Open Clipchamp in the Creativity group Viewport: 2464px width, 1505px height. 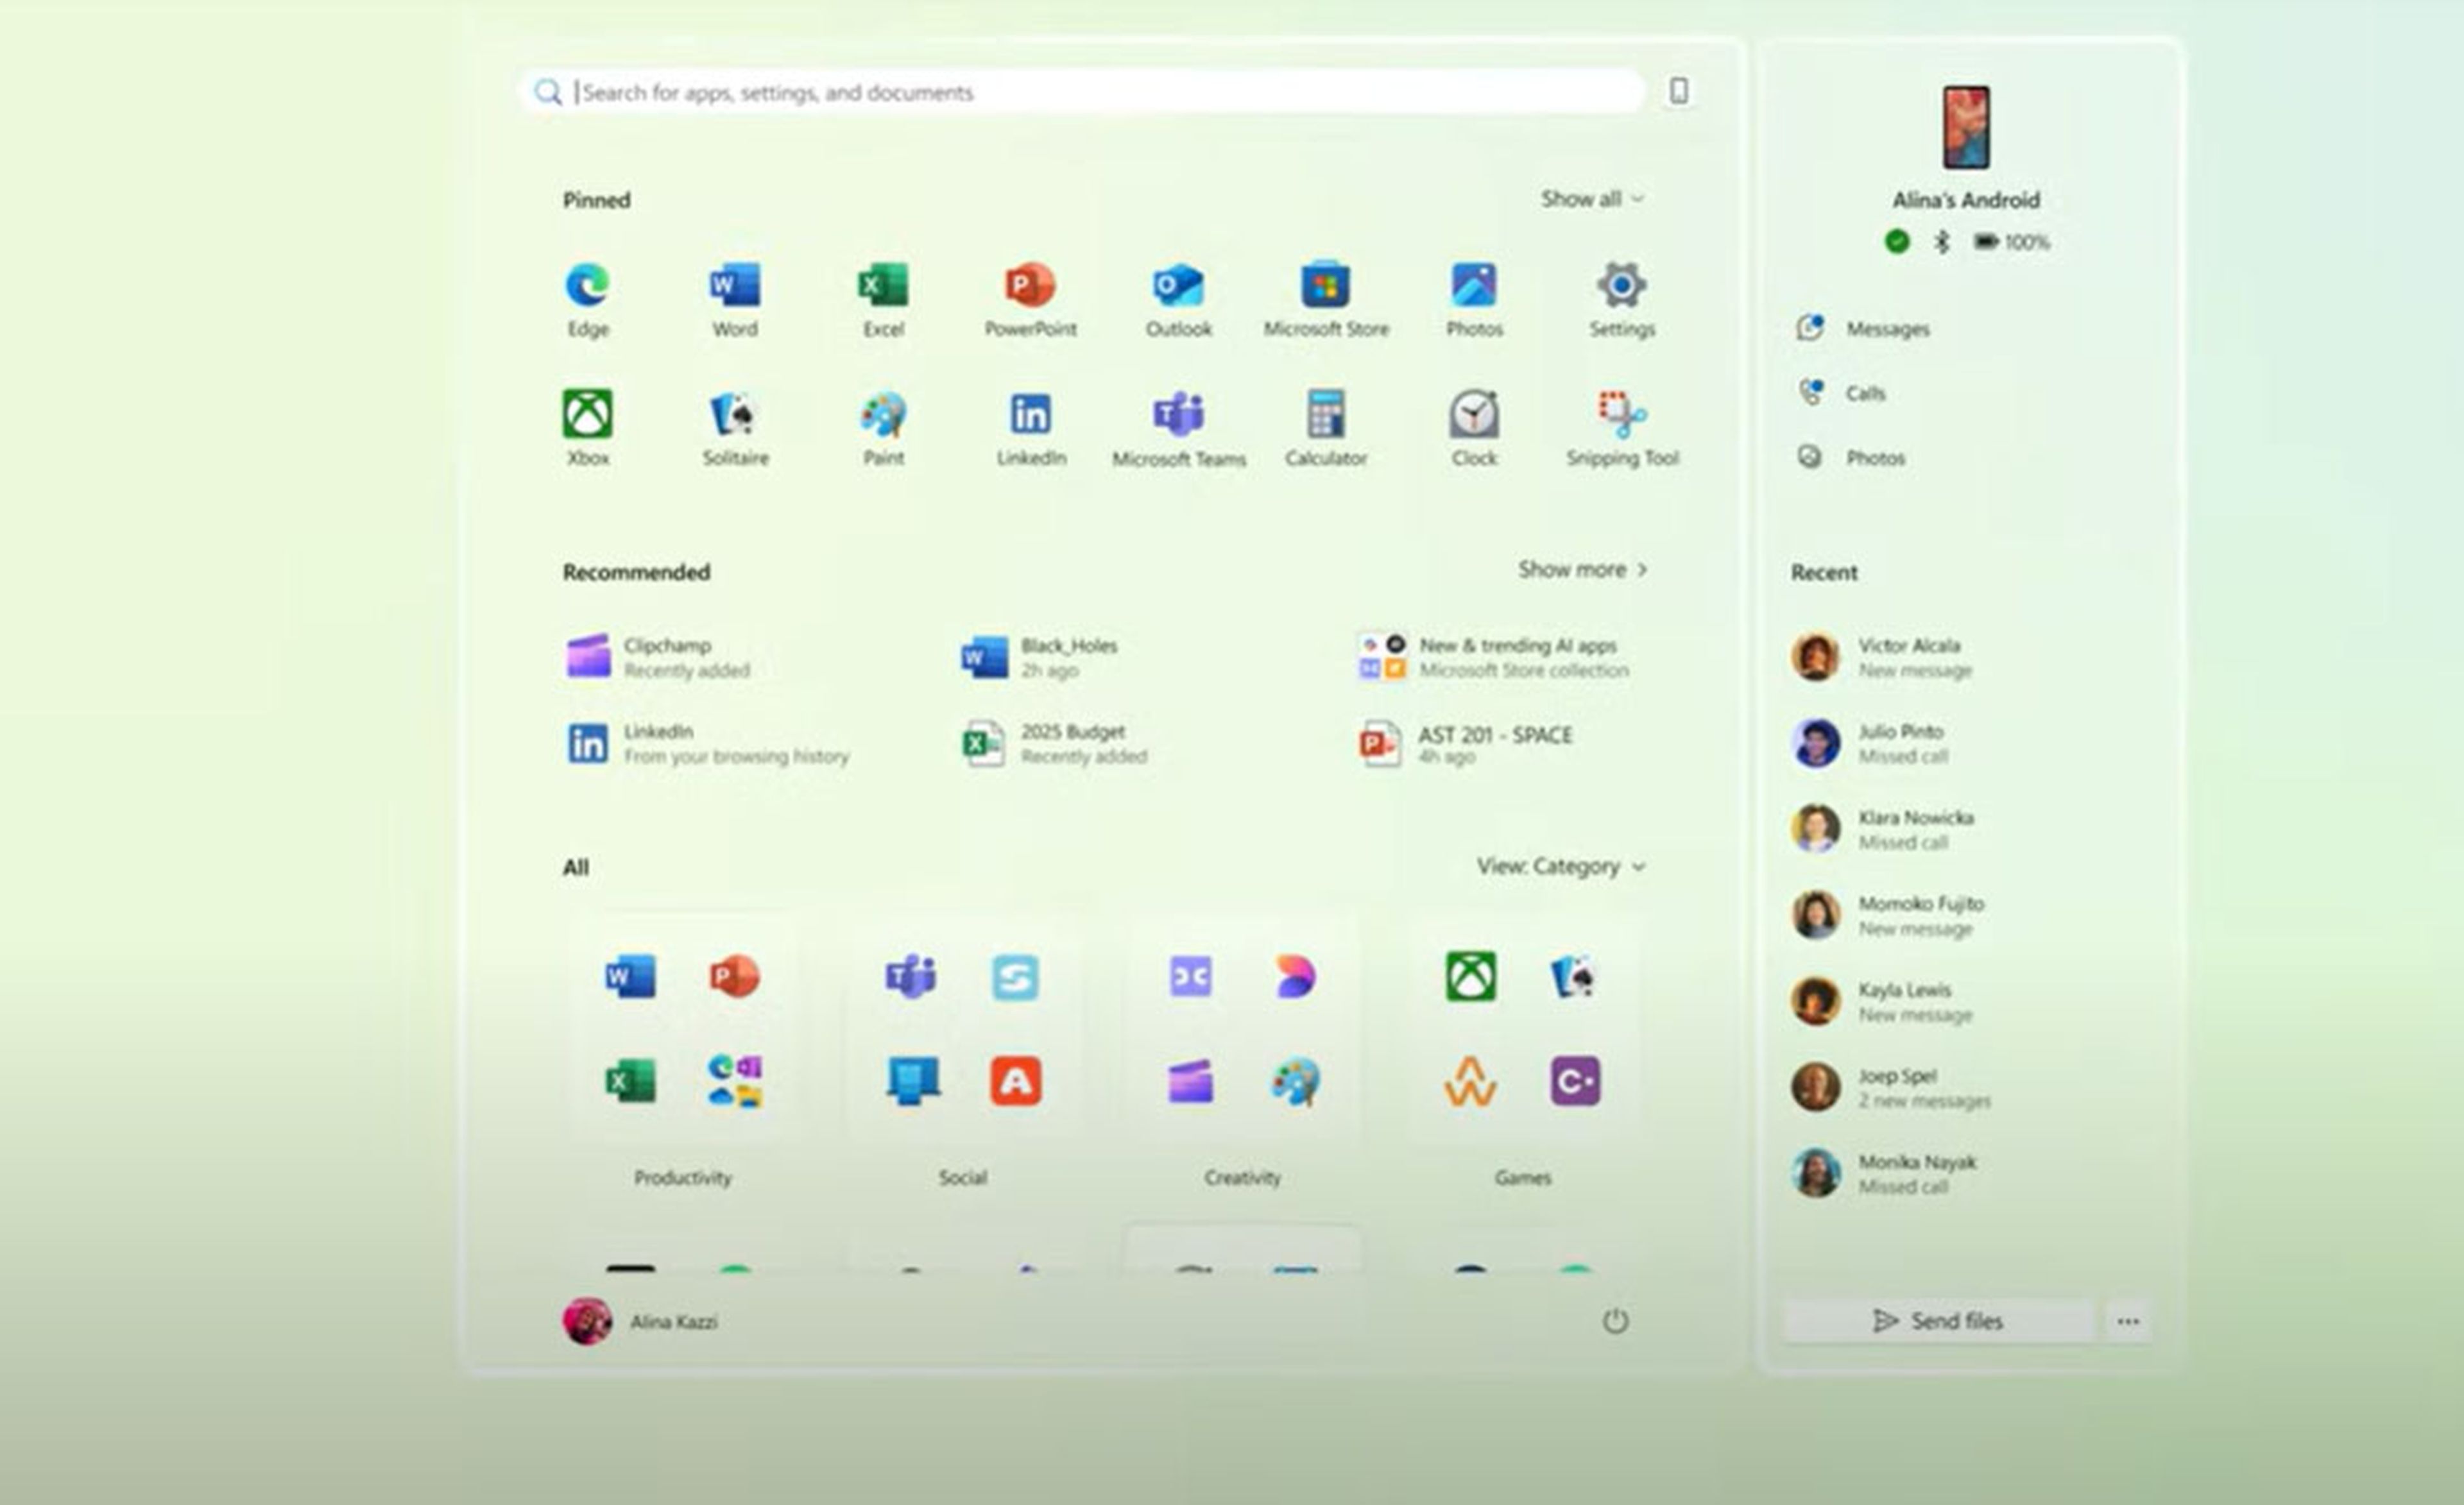click(1190, 1081)
